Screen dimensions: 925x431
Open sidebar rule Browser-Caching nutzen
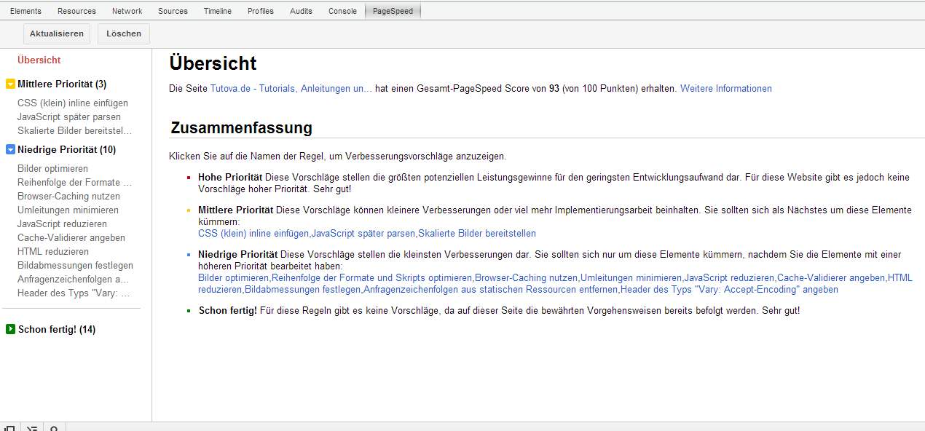pos(68,196)
